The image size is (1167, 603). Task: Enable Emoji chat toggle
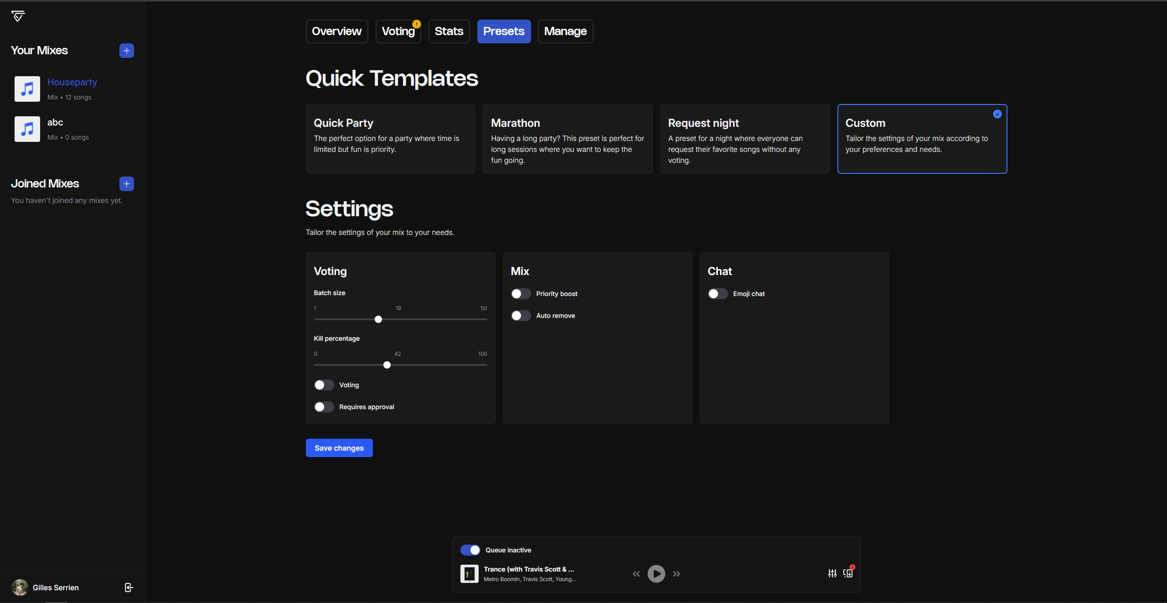pyautogui.click(x=718, y=294)
